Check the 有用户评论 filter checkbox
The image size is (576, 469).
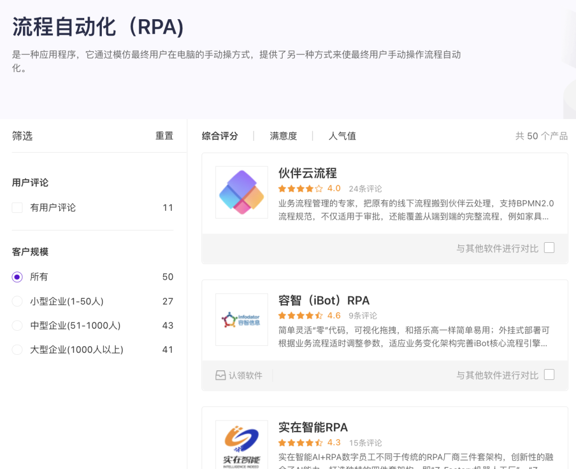(x=18, y=208)
